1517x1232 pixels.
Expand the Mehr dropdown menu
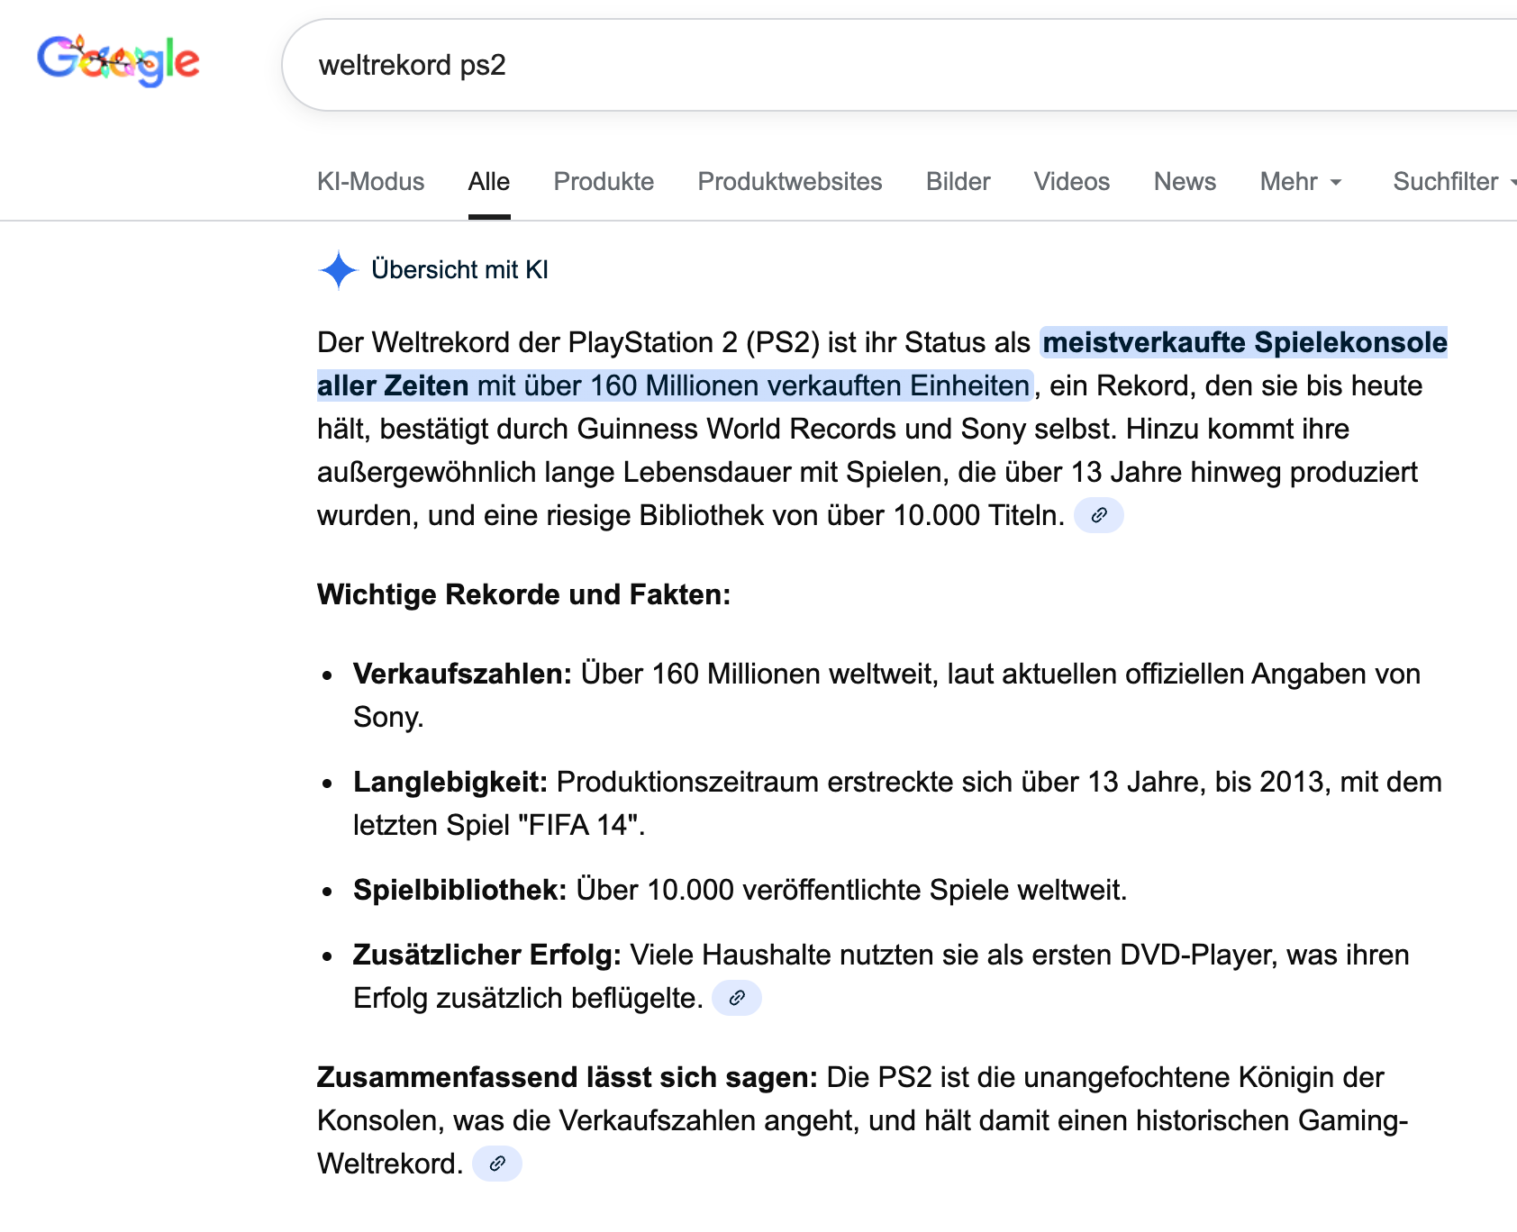tap(1300, 182)
